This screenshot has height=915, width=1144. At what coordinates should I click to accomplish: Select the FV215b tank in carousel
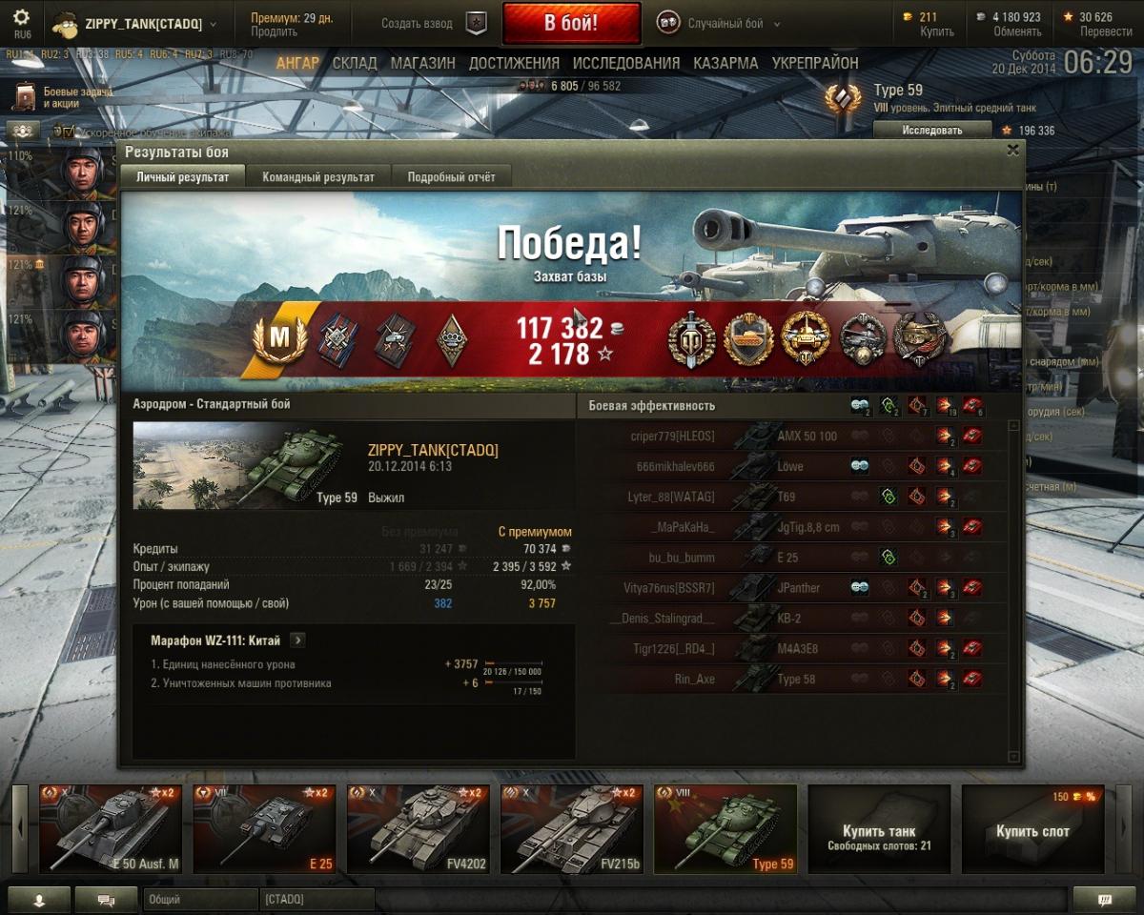coord(572,829)
